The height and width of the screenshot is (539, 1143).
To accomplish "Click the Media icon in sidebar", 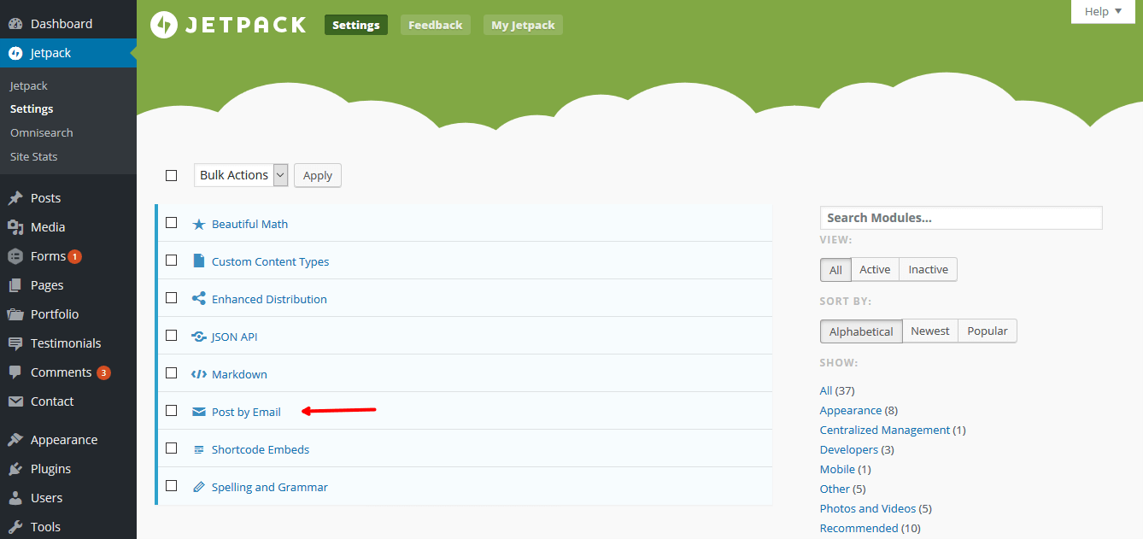I will point(15,227).
